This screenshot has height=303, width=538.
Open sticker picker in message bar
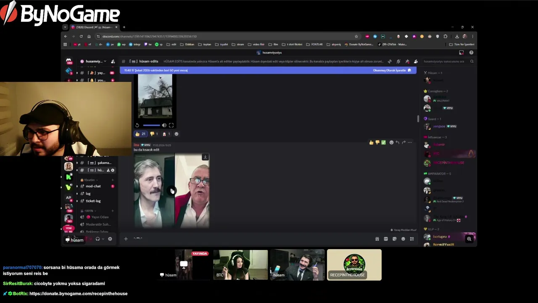394,239
